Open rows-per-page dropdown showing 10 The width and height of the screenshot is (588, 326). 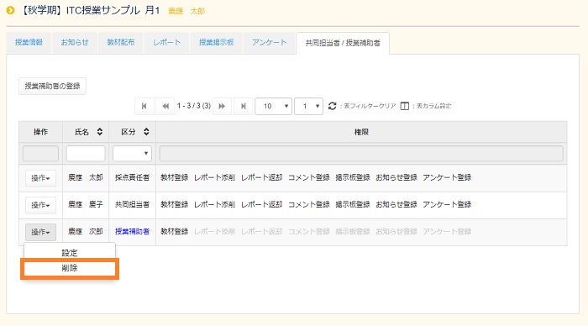click(273, 106)
